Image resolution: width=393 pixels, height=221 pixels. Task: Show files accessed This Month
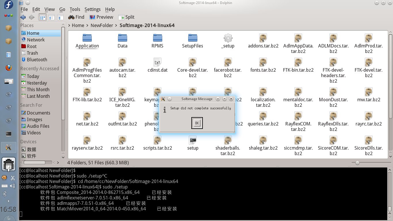pos(40,89)
